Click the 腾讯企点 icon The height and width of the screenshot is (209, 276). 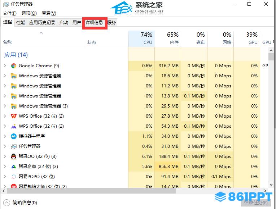pos(14,167)
